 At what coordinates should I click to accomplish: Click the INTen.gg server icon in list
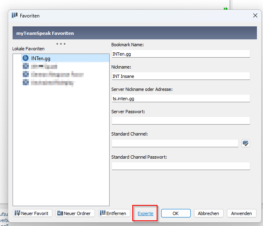click(26, 58)
